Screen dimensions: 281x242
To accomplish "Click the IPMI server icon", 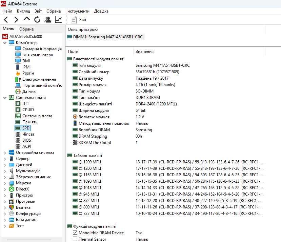I will click(x=18, y=67).
